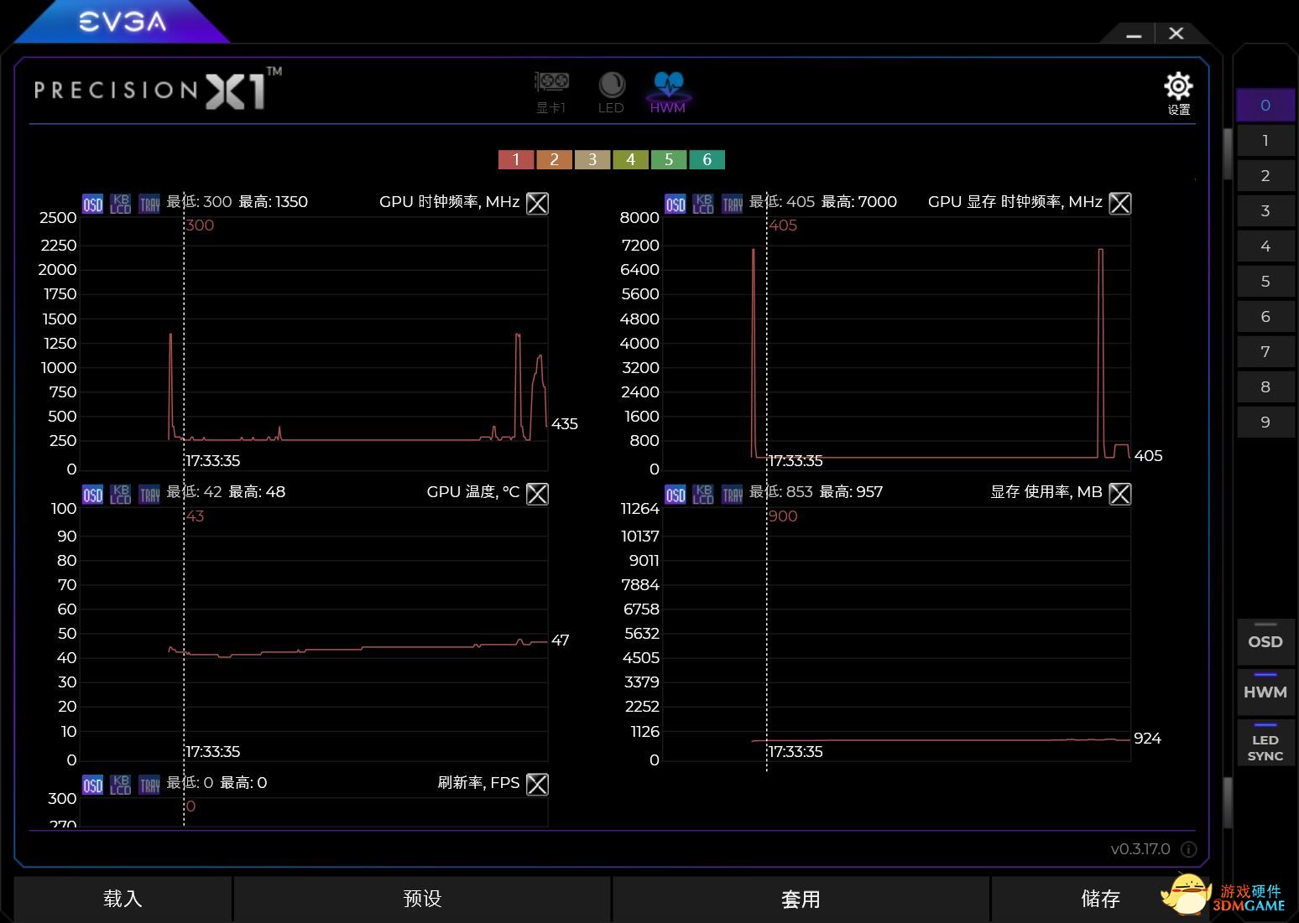Choose olive green swatch 4
The height and width of the screenshot is (923, 1299).
click(x=630, y=159)
